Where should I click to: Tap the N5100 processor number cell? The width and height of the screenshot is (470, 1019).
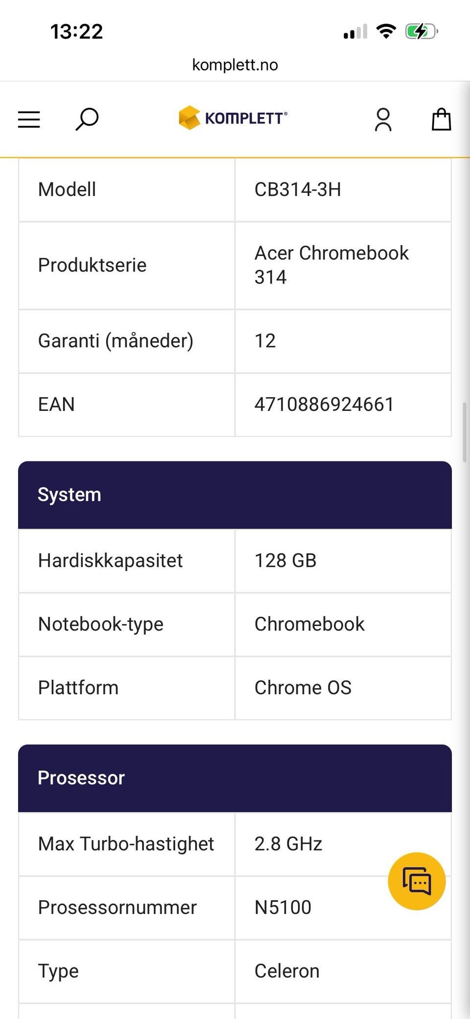tap(343, 908)
